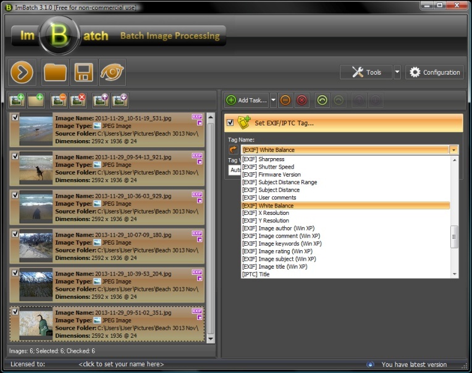Open the Add Task dropdown arrow
This screenshot has width=472, height=373.
[274, 100]
